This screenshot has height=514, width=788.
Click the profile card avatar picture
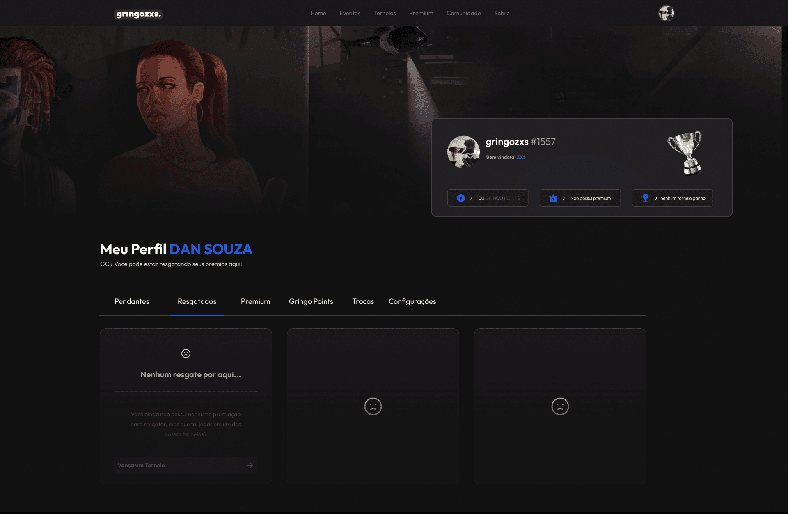pos(463,152)
